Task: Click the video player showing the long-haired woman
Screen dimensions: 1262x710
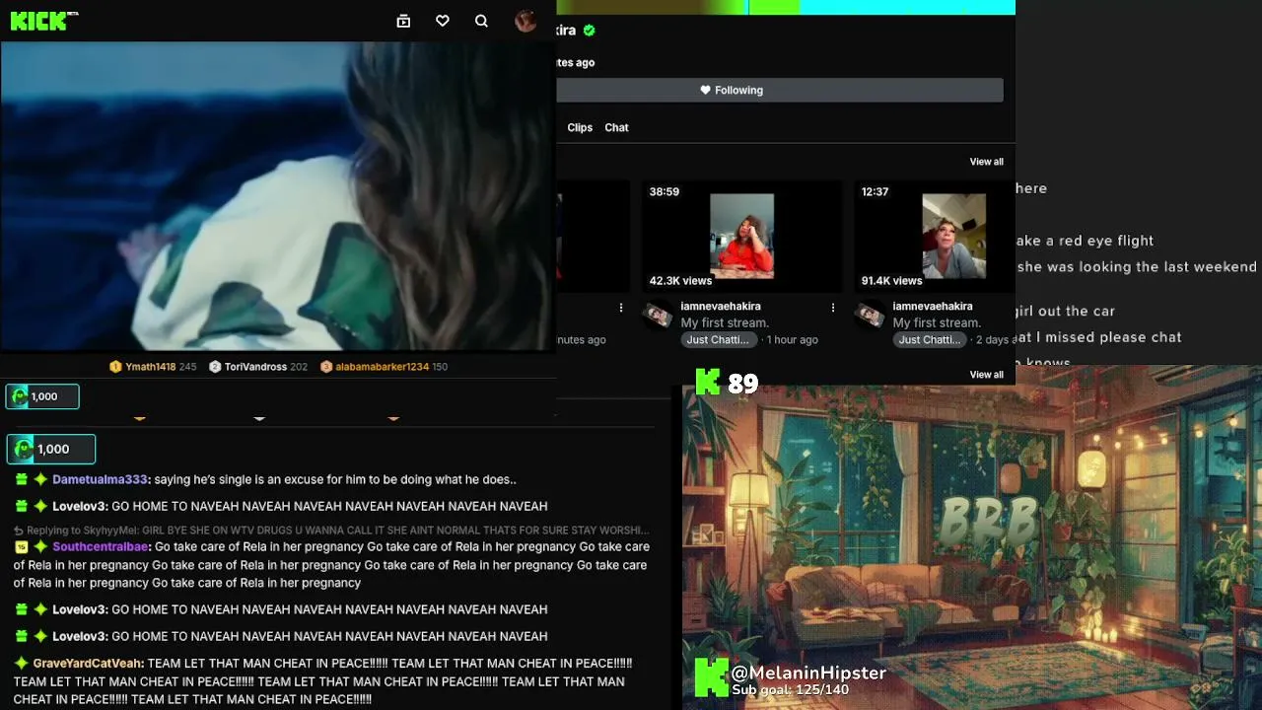Action: [x=277, y=195]
